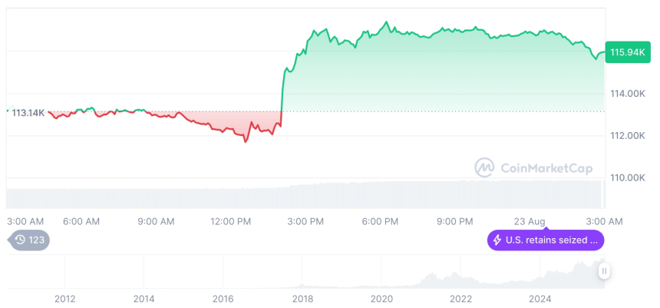Click the 12:00 PM time axis label
The height and width of the screenshot is (308, 660).
[230, 221]
